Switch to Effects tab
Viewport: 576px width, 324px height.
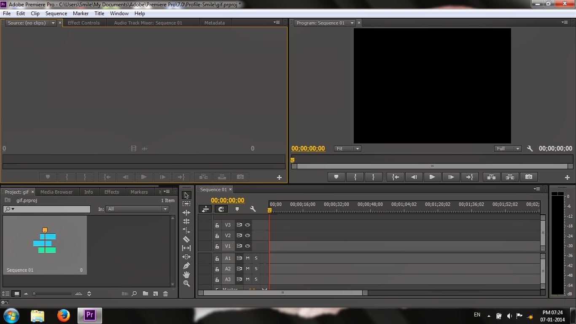click(112, 192)
